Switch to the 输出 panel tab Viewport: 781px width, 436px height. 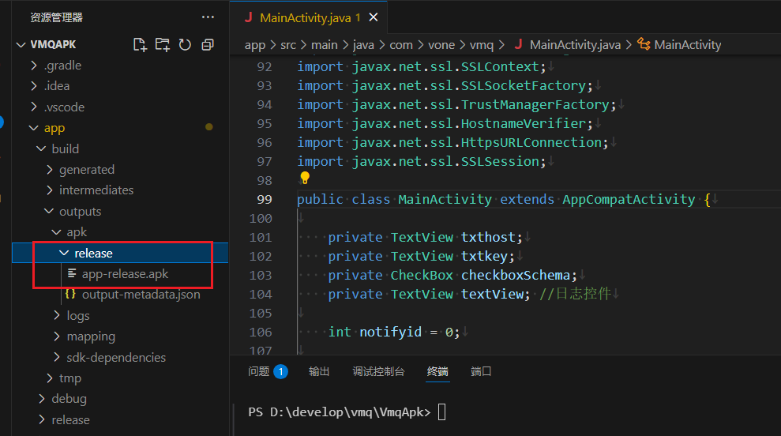pyautogui.click(x=319, y=371)
